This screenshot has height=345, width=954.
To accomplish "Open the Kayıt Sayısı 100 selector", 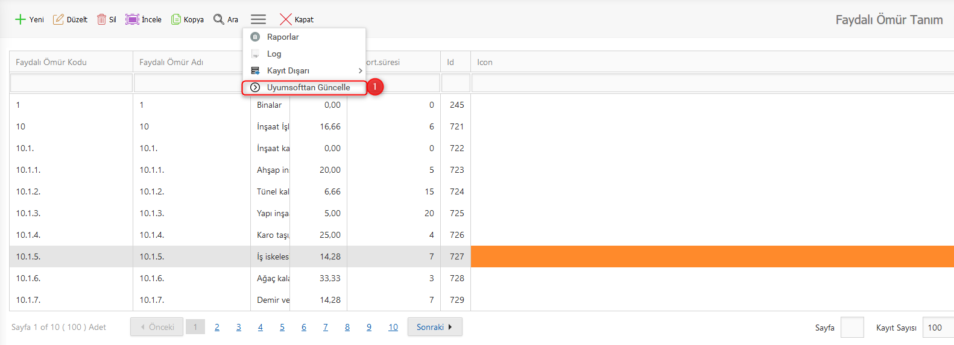I will (x=937, y=328).
